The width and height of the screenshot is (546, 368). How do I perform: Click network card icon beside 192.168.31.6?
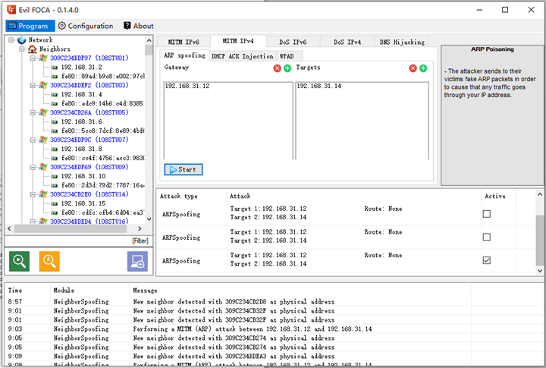click(x=55, y=121)
